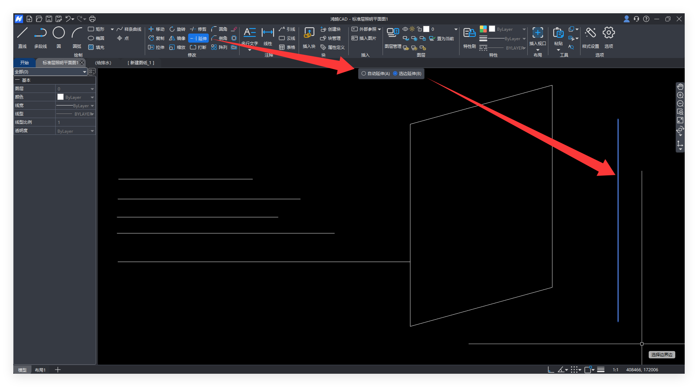Switch to the (给排水) drawing tab

click(103, 63)
